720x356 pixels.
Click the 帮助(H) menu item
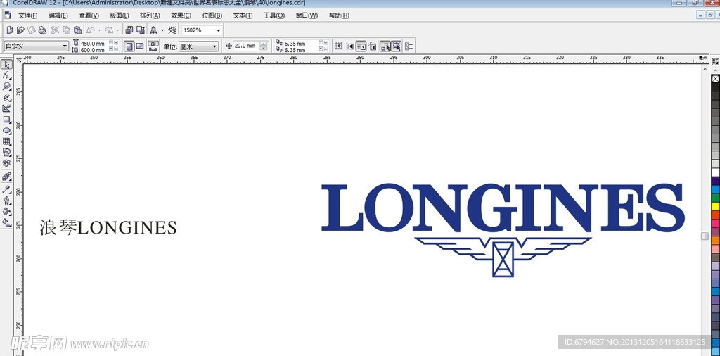(338, 15)
